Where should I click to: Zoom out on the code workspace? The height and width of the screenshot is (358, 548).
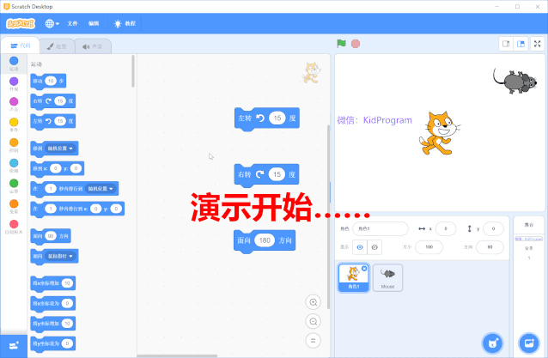pyautogui.click(x=314, y=321)
